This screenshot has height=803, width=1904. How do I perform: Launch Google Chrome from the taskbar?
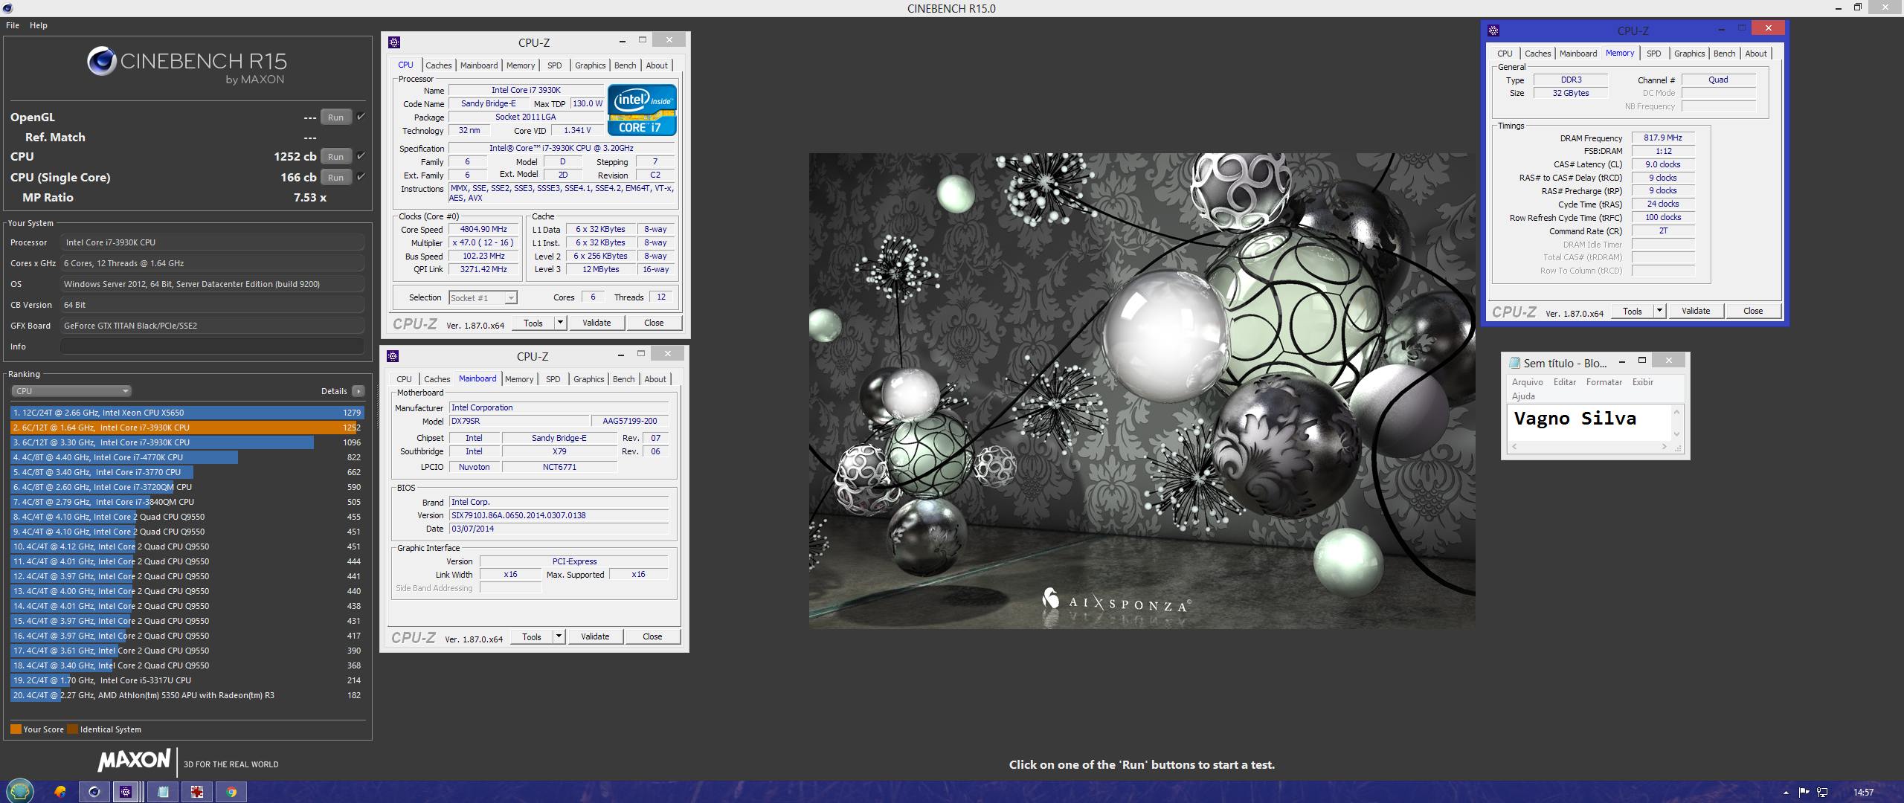(x=231, y=792)
